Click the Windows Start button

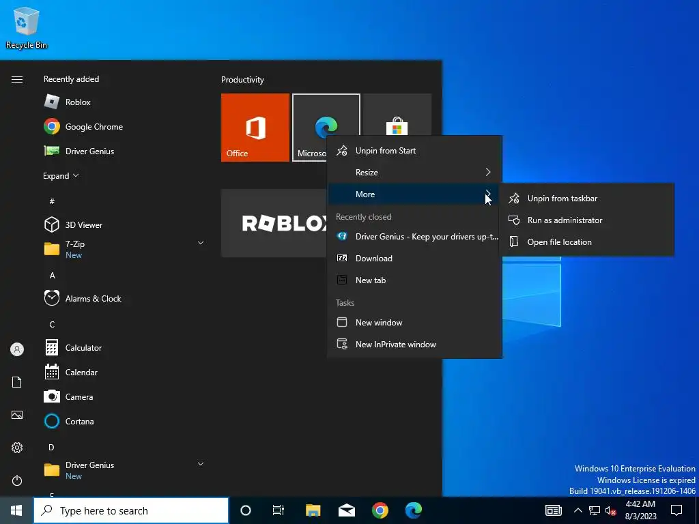tap(16, 510)
